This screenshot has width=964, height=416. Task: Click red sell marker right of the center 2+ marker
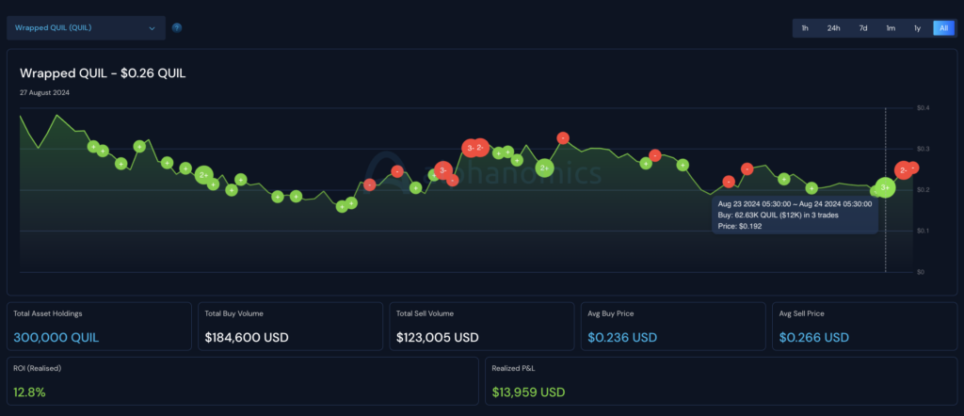(x=563, y=138)
